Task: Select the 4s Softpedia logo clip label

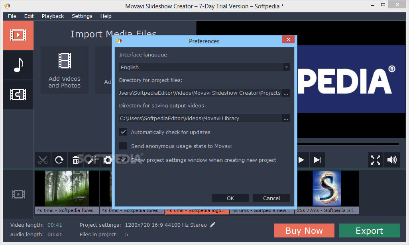Action: (197, 211)
